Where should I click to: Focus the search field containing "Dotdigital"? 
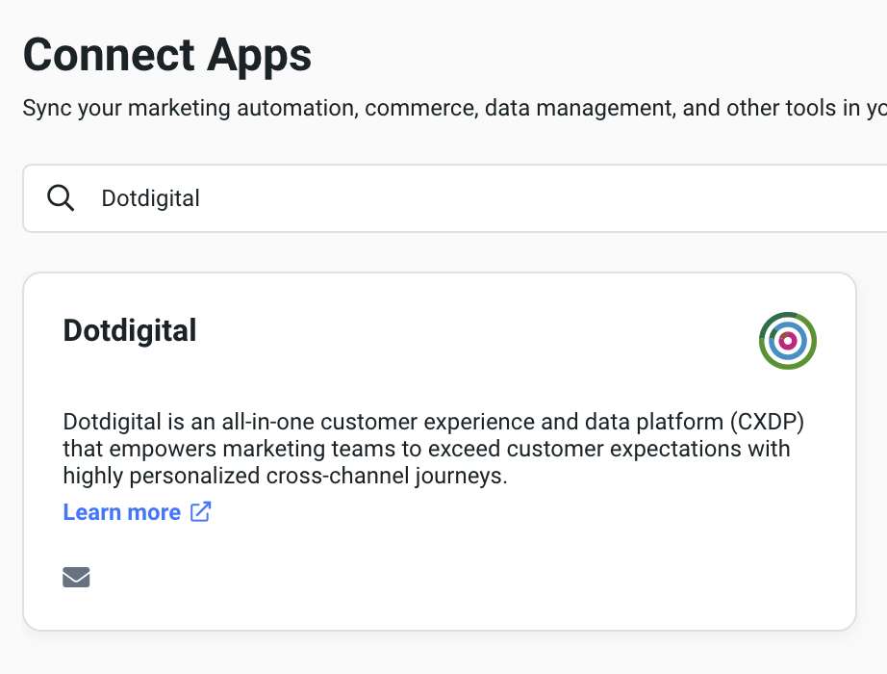[x=481, y=198]
